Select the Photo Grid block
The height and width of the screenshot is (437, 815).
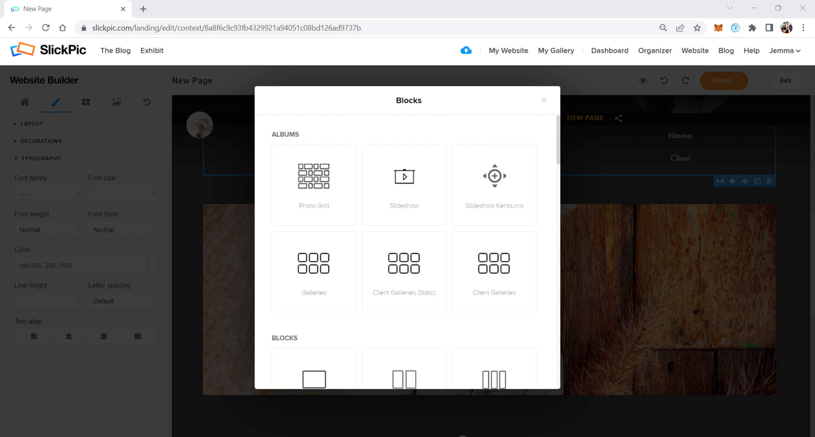click(x=314, y=185)
